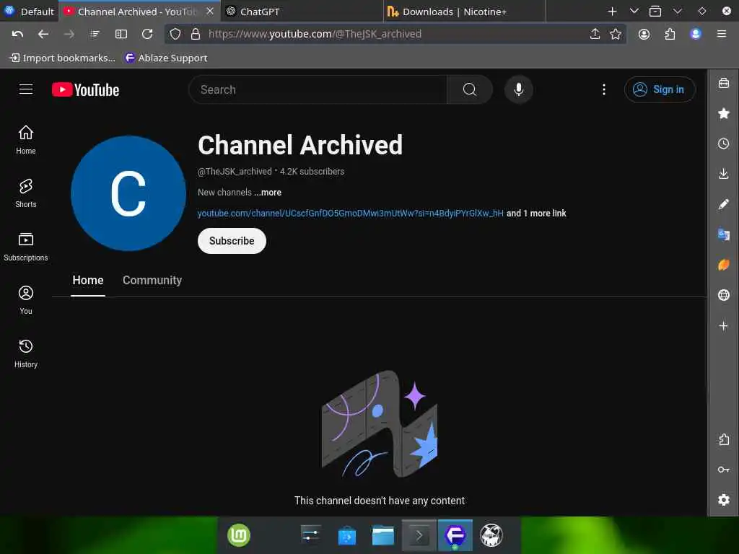Click the channel avatar letter C
Image resolution: width=739 pixels, height=554 pixels.
pos(128,193)
